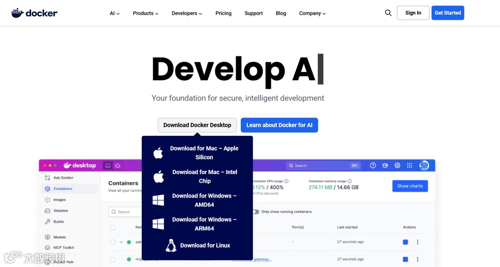This screenshot has width=500, height=267.
Task: Click the Linux penguin icon
Action: (x=171, y=245)
